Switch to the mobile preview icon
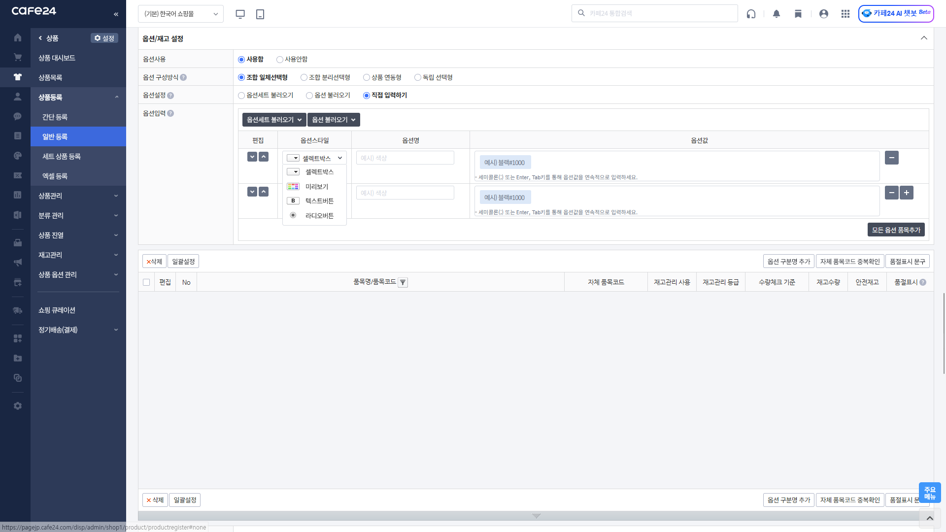The width and height of the screenshot is (946, 532). (260, 14)
